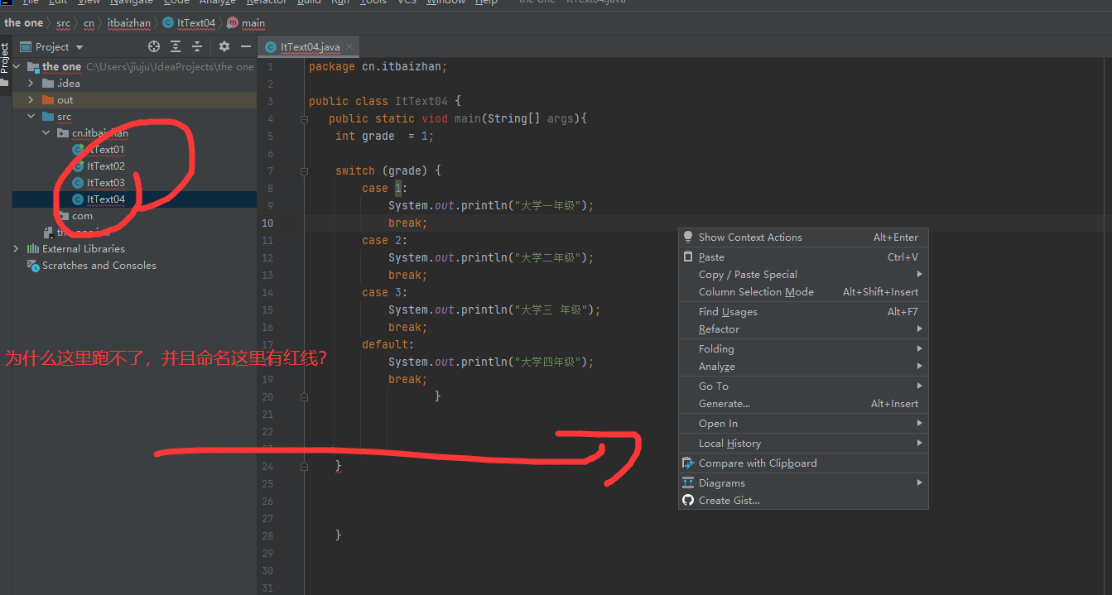1112x595 pixels.
Task: Click src in the breadcrumb bar
Action: (64, 23)
